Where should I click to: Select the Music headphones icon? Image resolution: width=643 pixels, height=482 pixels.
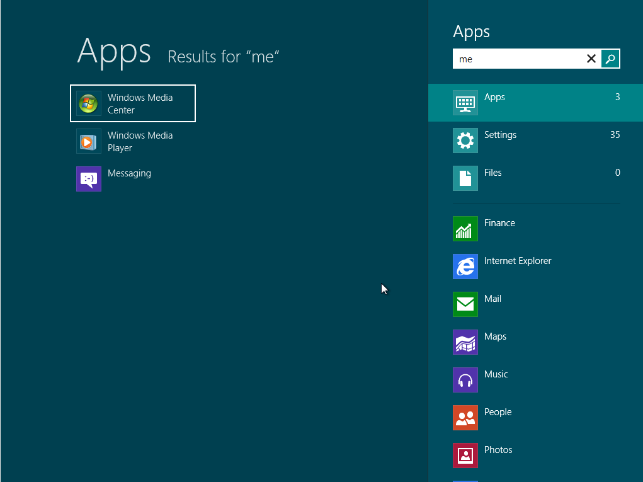(x=465, y=379)
